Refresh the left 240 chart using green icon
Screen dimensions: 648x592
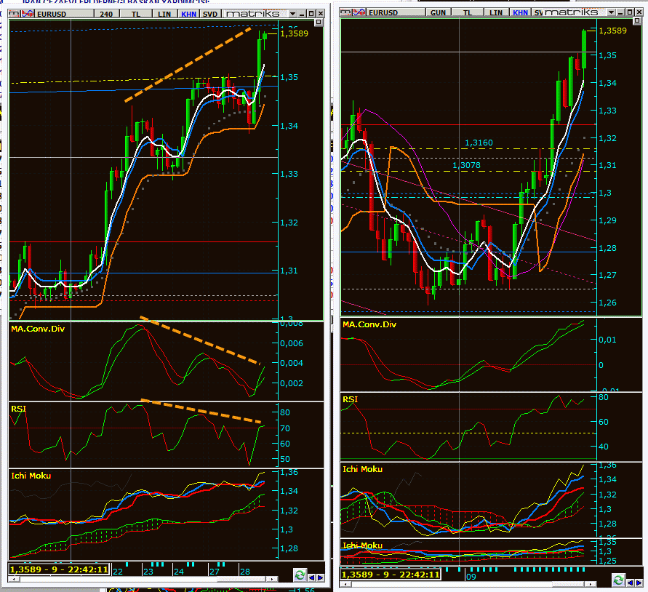click(299, 575)
